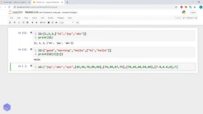Image resolution: width=203 pixels, height=114 pixels.
Task: Click the output [1, 2, 3, ['hi', 'jay', 'abc']]
Action: (x=54, y=43)
